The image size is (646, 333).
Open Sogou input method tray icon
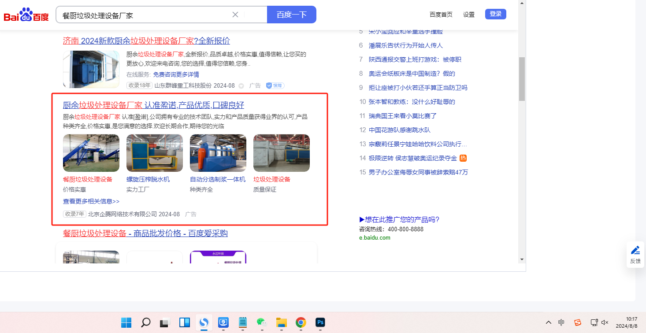tap(578, 322)
